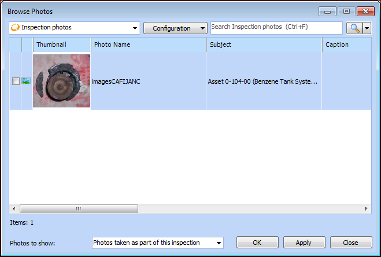Minimize the Browse Photos window
The height and width of the screenshot is (257, 381).
pyautogui.click(x=327, y=11)
